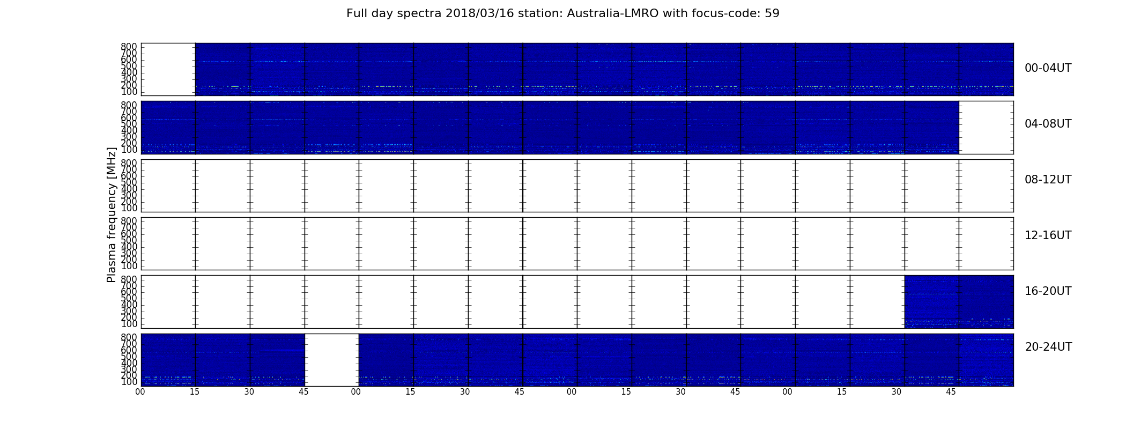The width and height of the screenshot is (1126, 429).
Task: Select the 08-12UT row label
Action: (x=1048, y=180)
